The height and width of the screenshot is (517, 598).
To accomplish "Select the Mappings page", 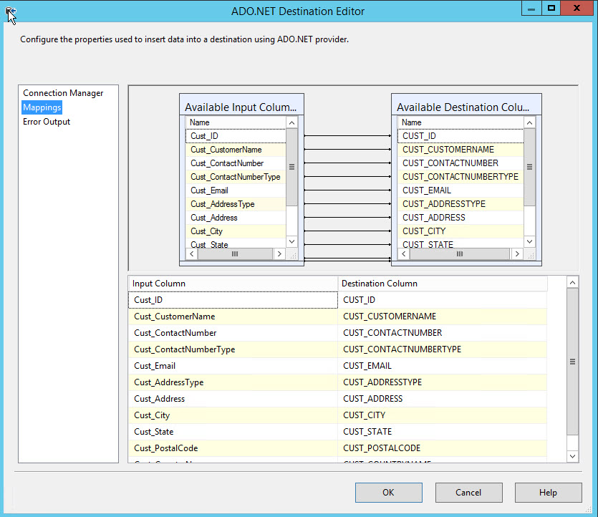I will (x=42, y=107).
